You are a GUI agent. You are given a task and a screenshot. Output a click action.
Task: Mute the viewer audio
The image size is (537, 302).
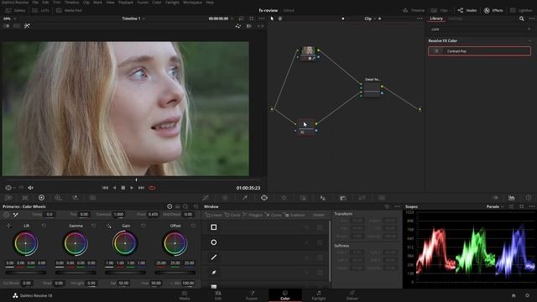(30, 188)
